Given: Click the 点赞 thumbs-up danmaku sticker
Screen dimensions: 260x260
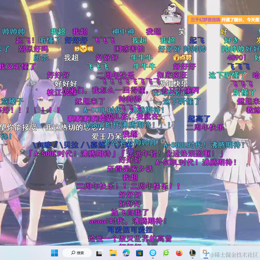Looking at the screenshot, I should tap(183, 58).
